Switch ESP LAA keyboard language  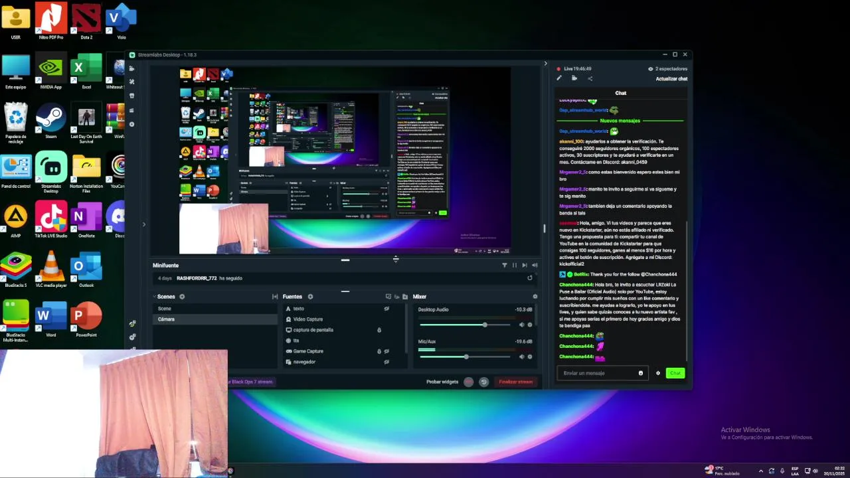click(795, 471)
